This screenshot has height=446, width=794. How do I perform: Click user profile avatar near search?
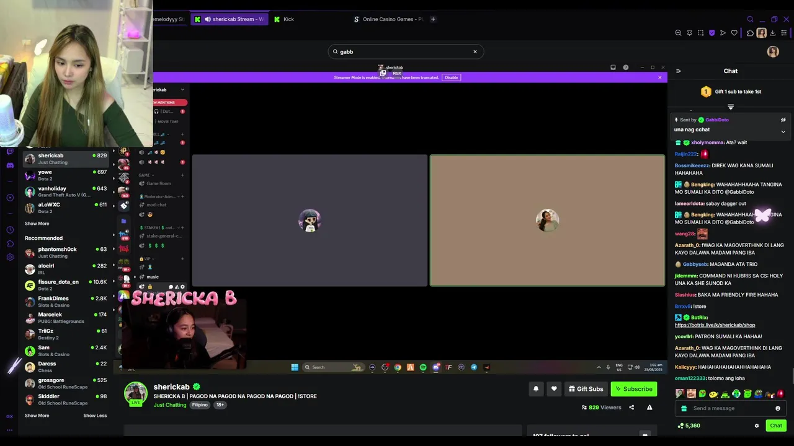(x=773, y=52)
